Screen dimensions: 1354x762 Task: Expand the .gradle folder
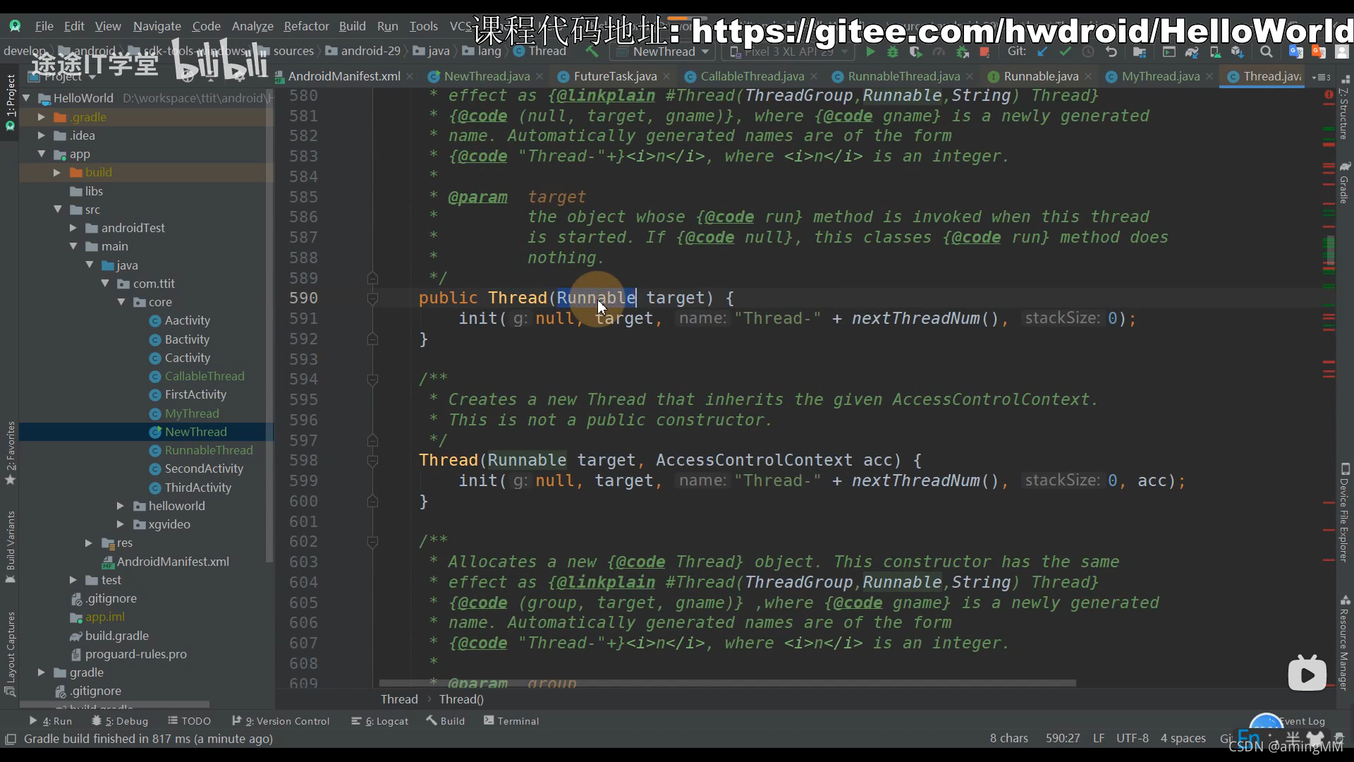[41, 117]
